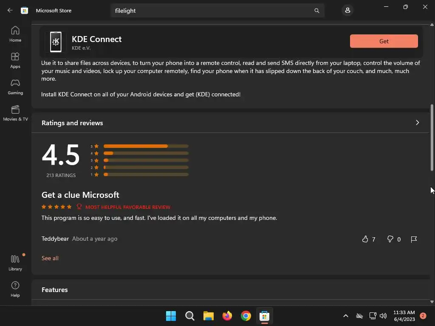Open File Explorer from taskbar
The image size is (435, 326).
tap(208, 316)
